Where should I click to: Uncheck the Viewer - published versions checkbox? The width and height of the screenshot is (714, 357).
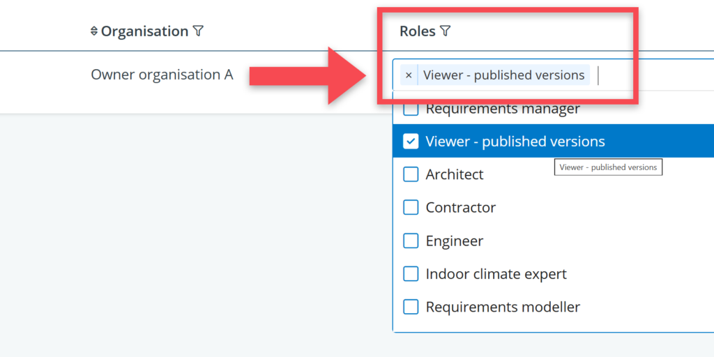411,142
